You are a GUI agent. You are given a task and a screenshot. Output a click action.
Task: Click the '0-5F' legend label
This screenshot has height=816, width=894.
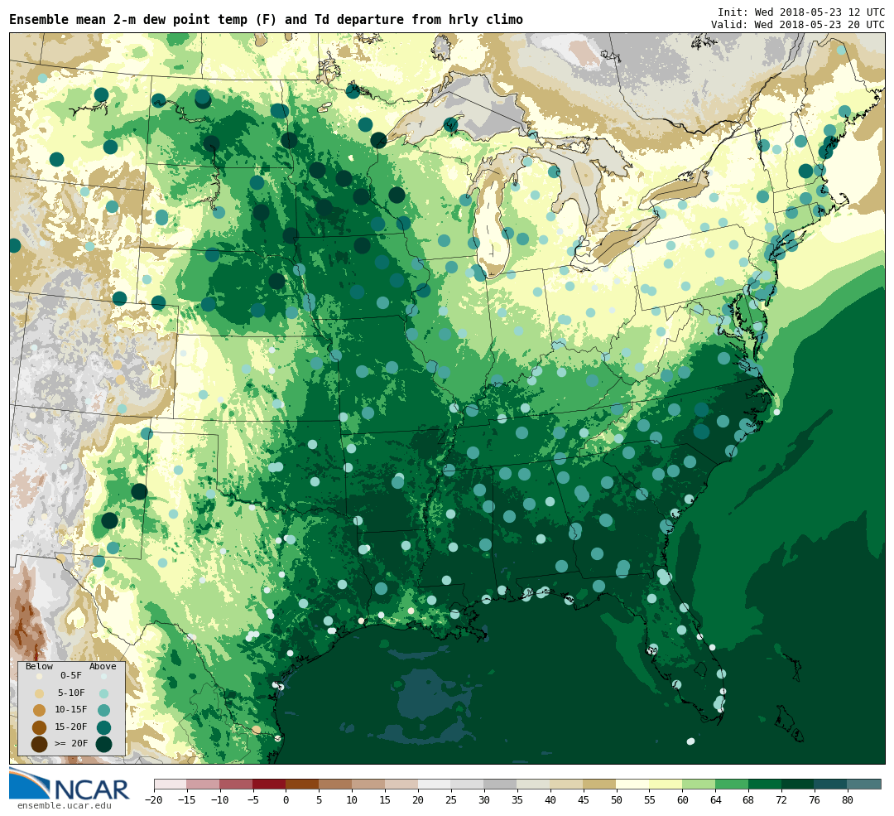point(71,676)
